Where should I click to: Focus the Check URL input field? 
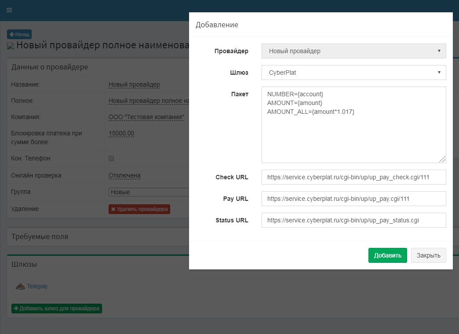[x=353, y=177]
